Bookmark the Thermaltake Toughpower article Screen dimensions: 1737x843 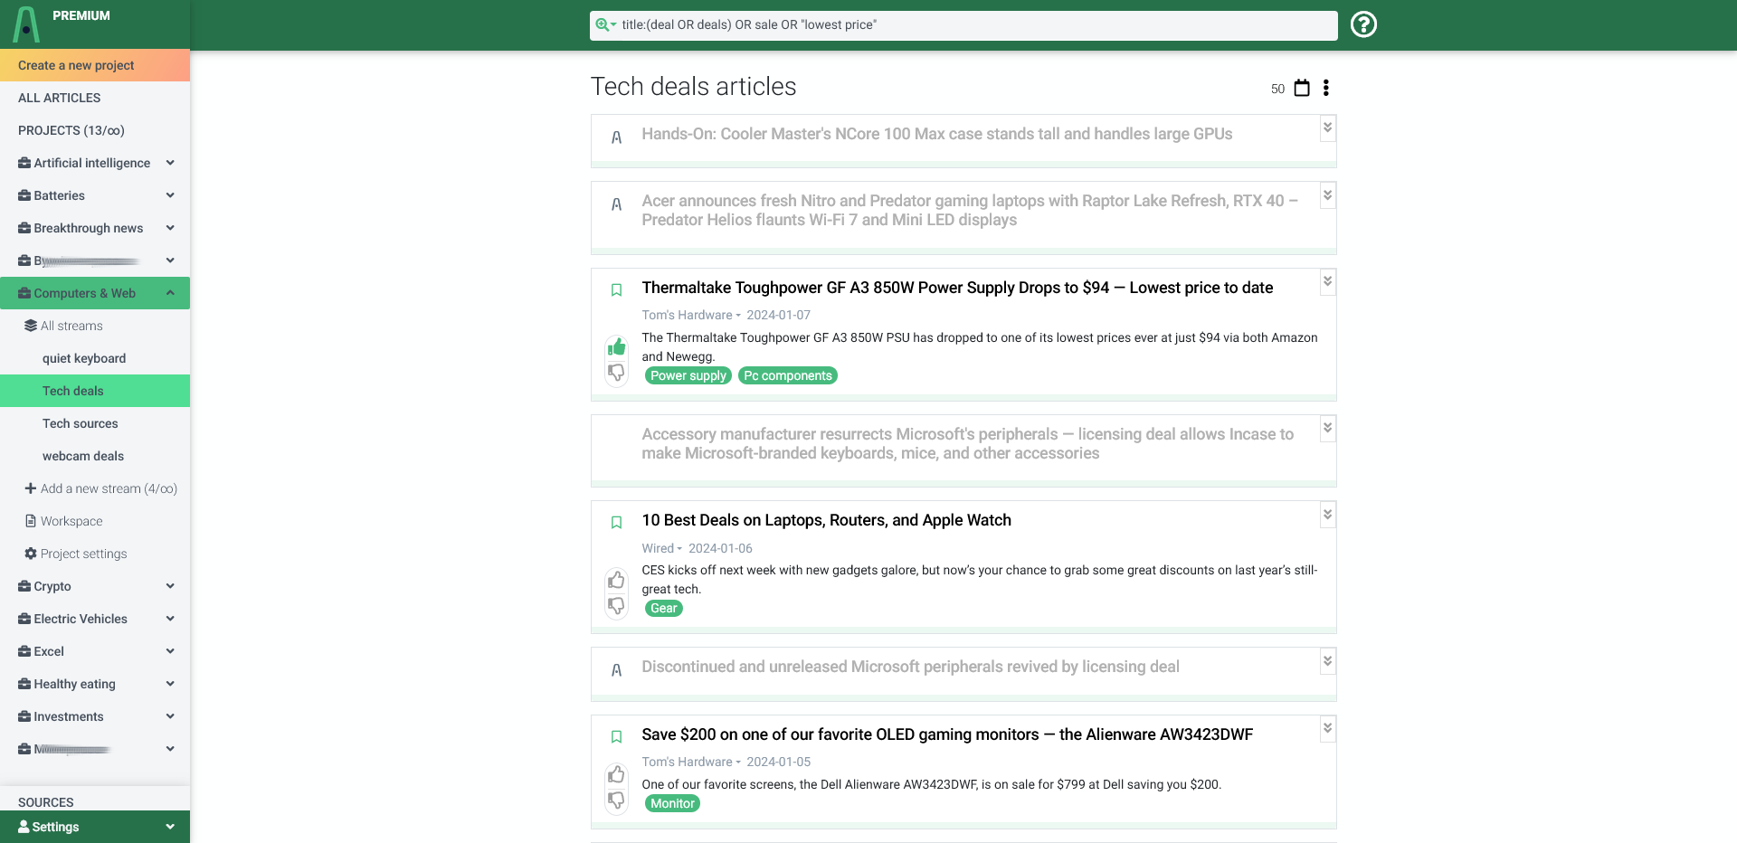pyautogui.click(x=616, y=290)
